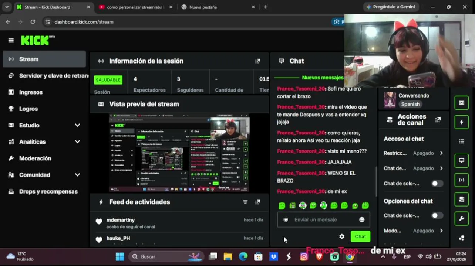Viewport: 475px width, 266px height.
Task: Open File Explorer from the taskbar
Action: [x=228, y=256]
